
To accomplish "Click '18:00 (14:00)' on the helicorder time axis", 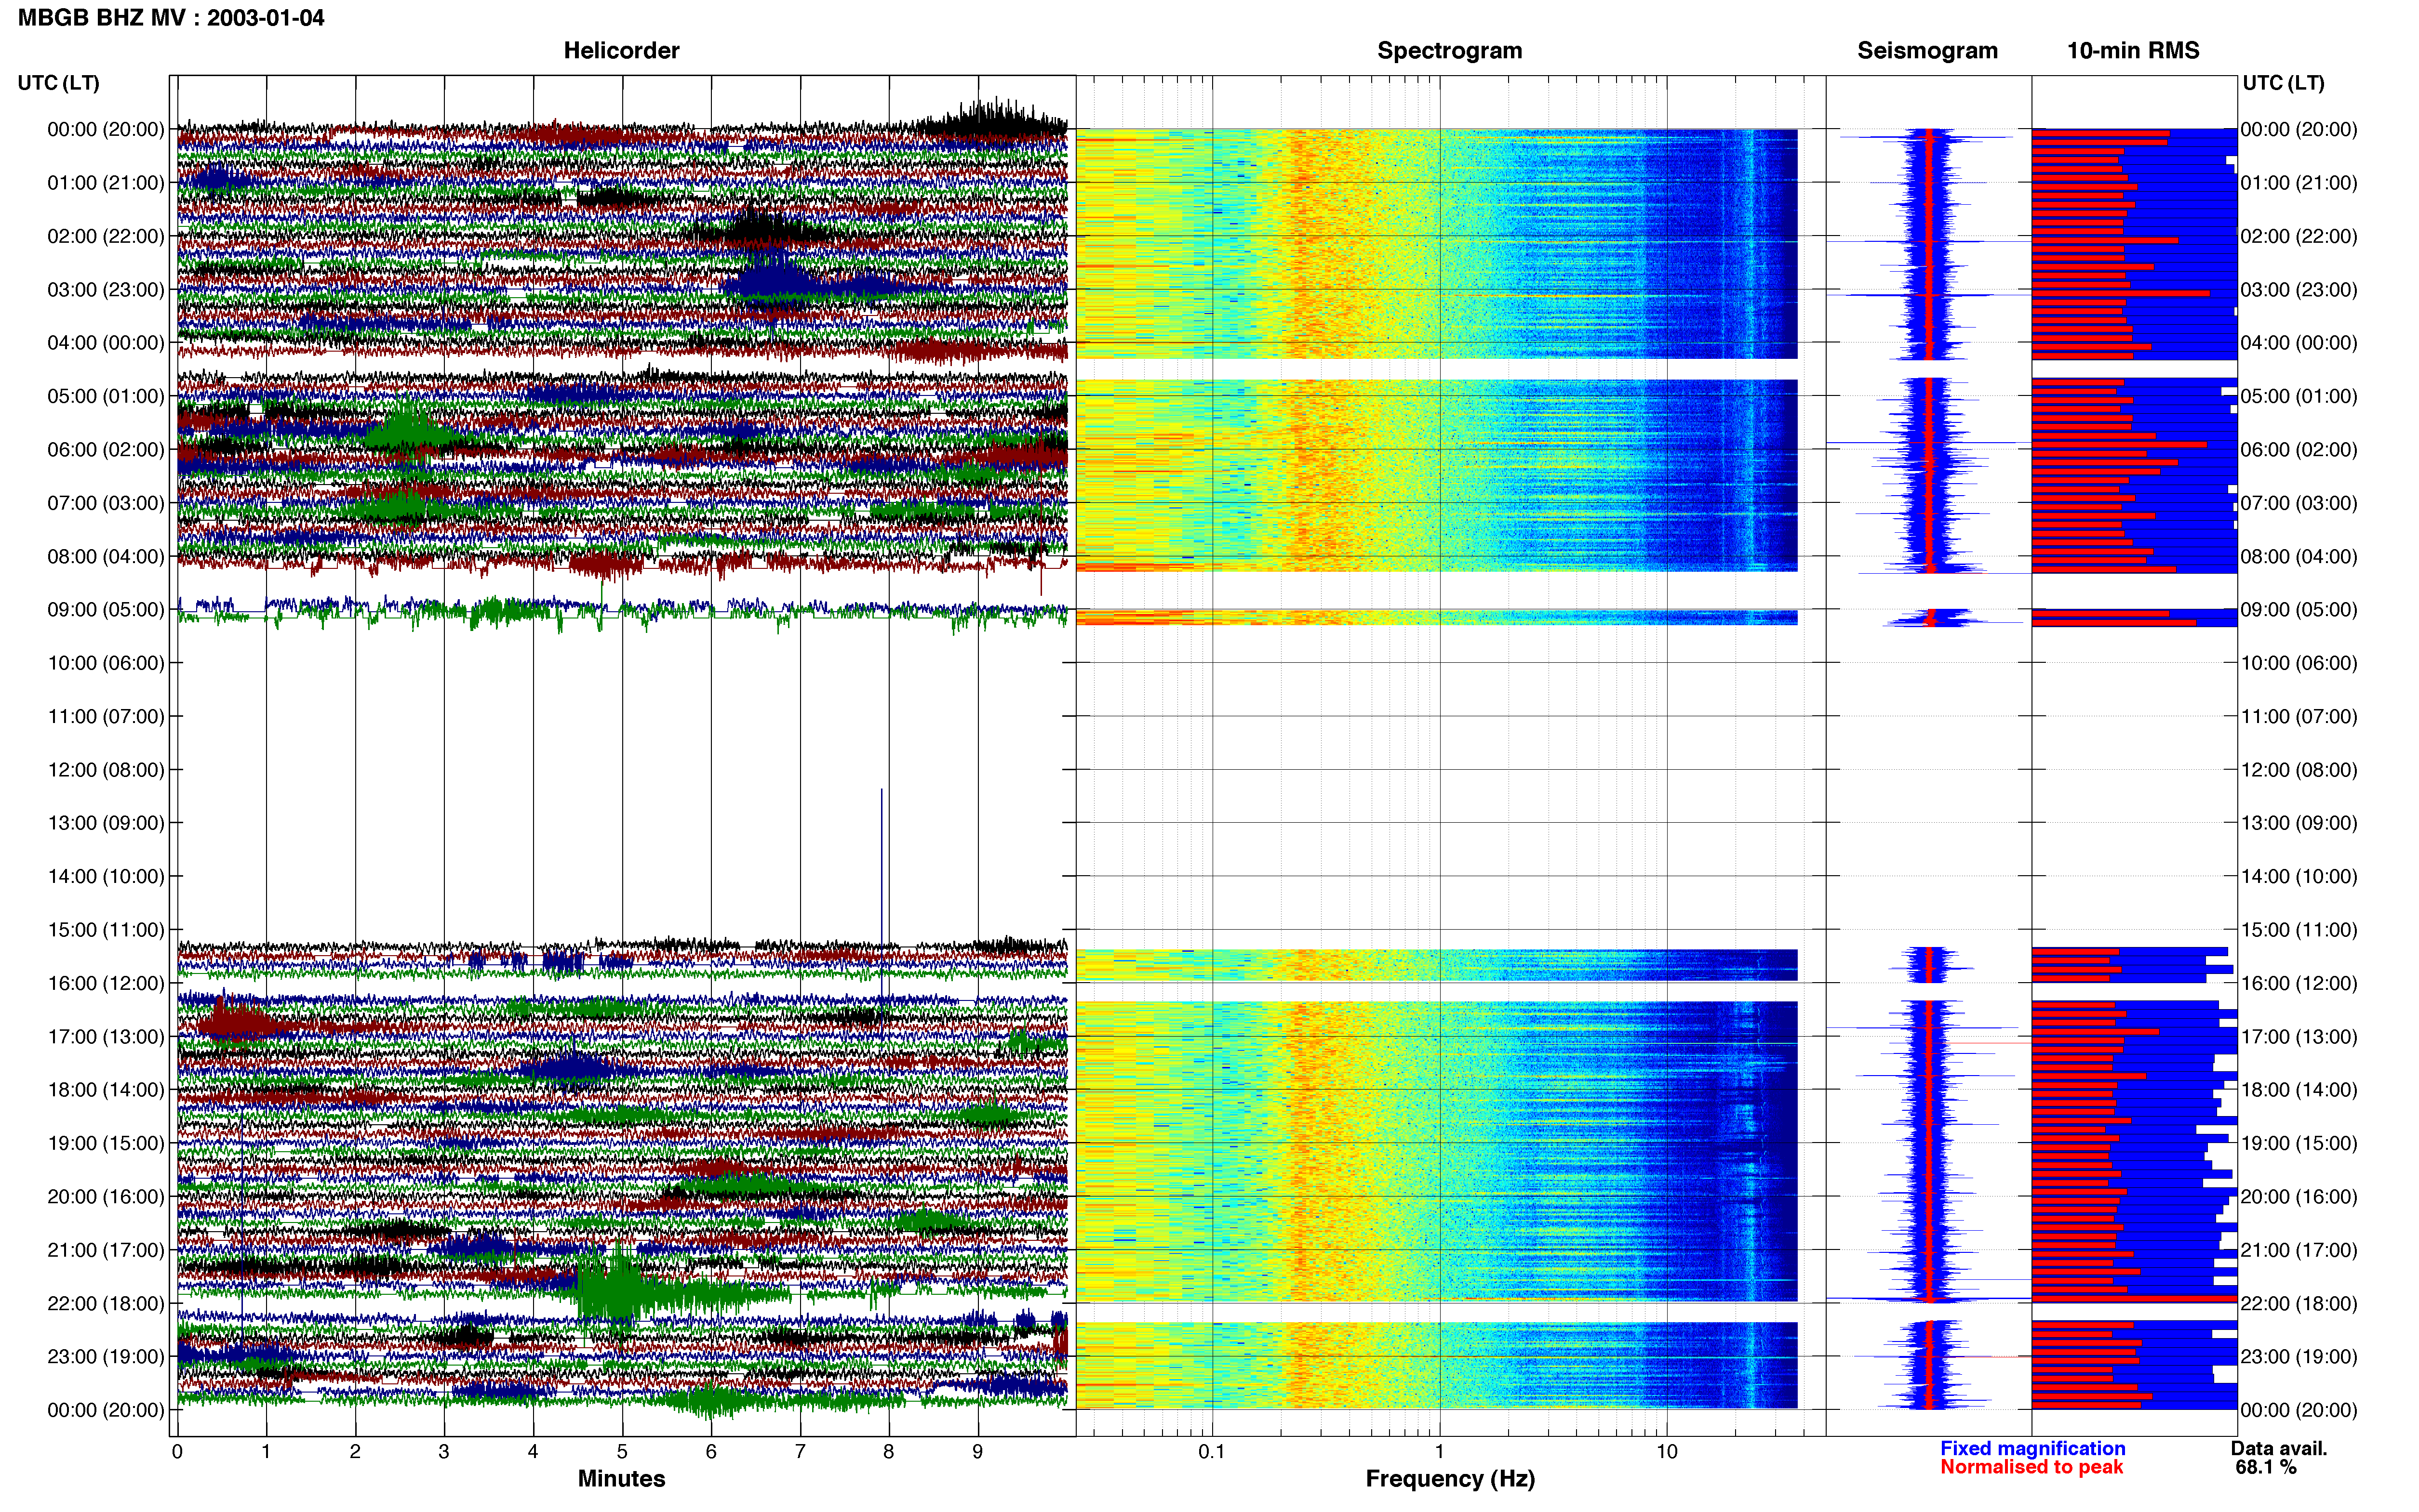I will (106, 1090).
